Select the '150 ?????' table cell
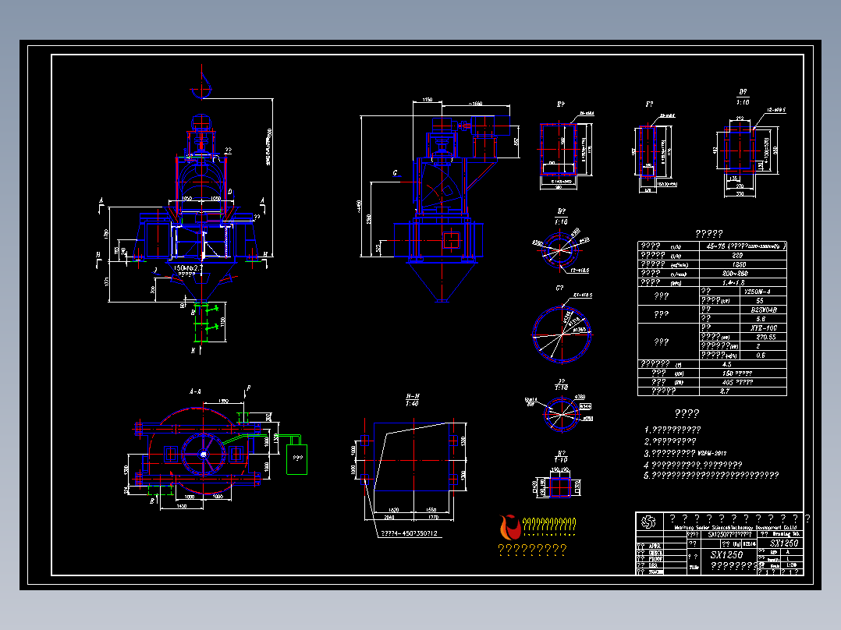 tap(743, 373)
